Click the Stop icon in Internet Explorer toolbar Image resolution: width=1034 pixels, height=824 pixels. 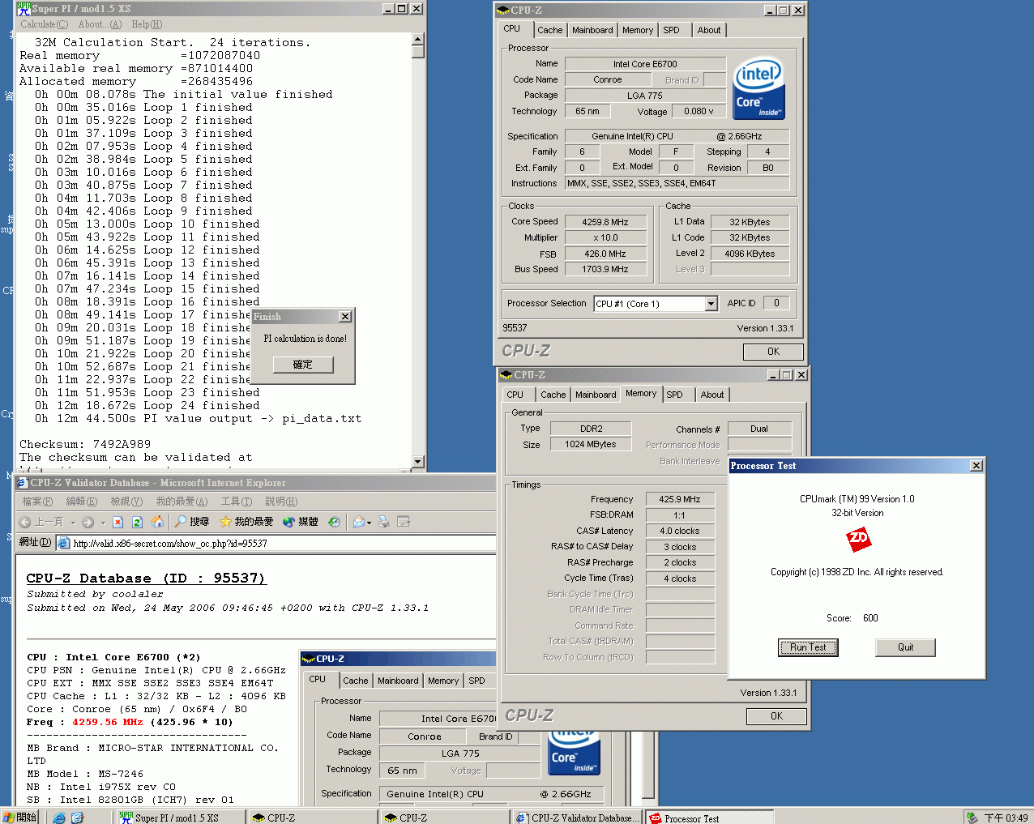(x=117, y=523)
